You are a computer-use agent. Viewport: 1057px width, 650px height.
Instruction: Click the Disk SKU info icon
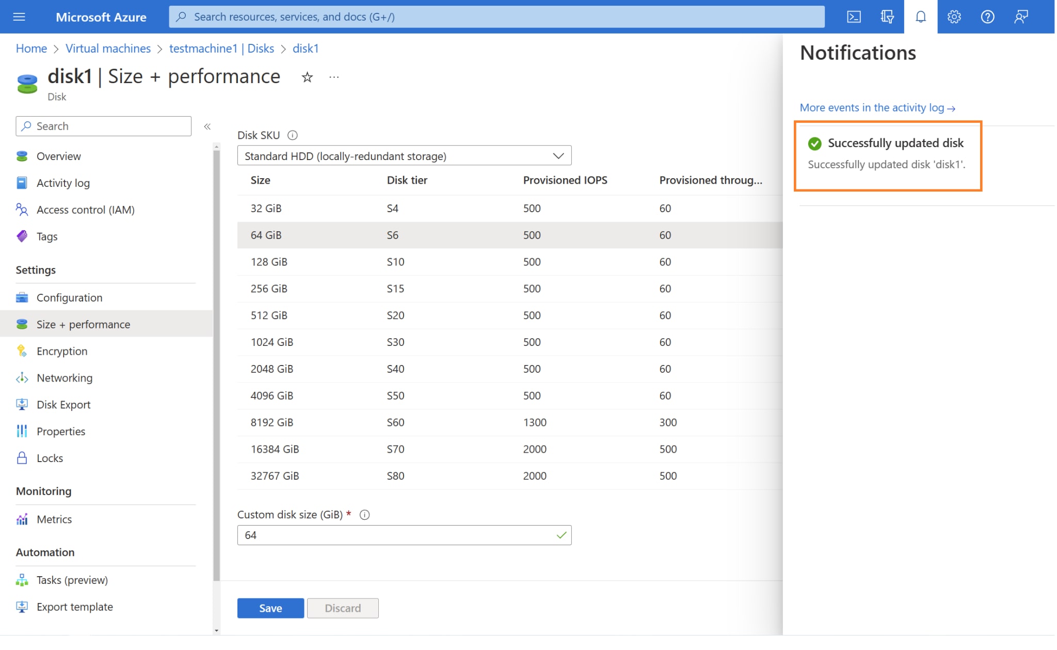pos(293,135)
